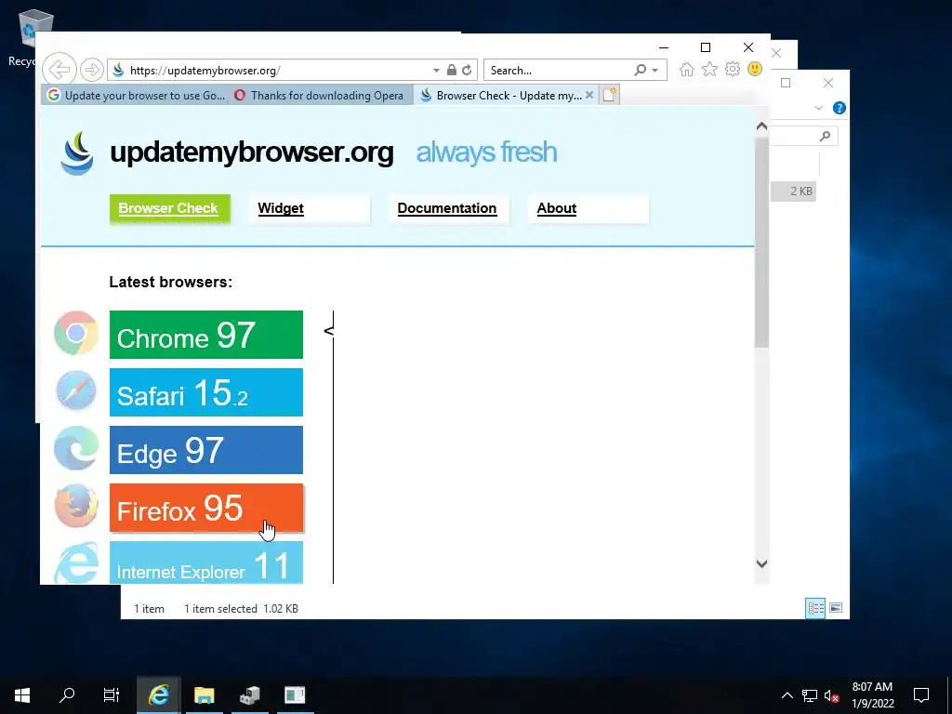Screen dimensions: 952x714
Task: Click the scroll up arrow of the page
Action: (761, 126)
